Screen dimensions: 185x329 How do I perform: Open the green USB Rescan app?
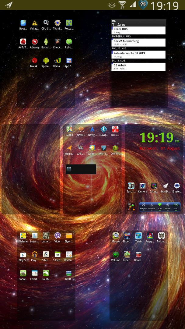point(69,23)
